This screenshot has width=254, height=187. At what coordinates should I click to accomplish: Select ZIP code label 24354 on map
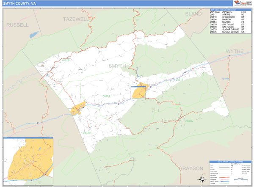106,96
